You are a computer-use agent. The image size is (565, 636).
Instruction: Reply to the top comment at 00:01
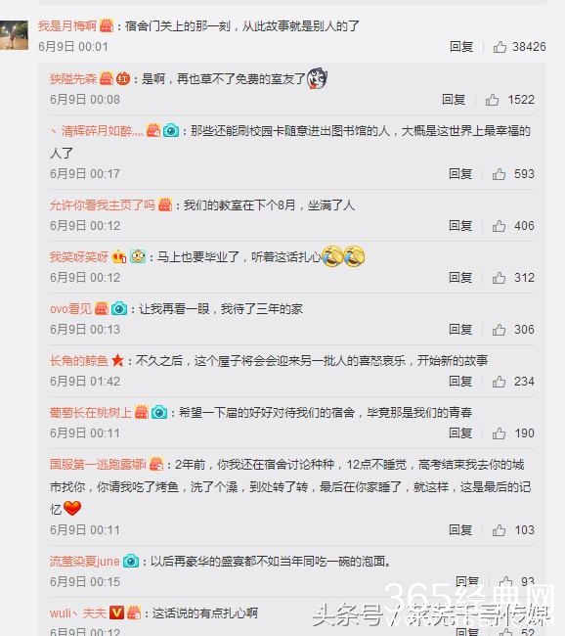pos(461,47)
